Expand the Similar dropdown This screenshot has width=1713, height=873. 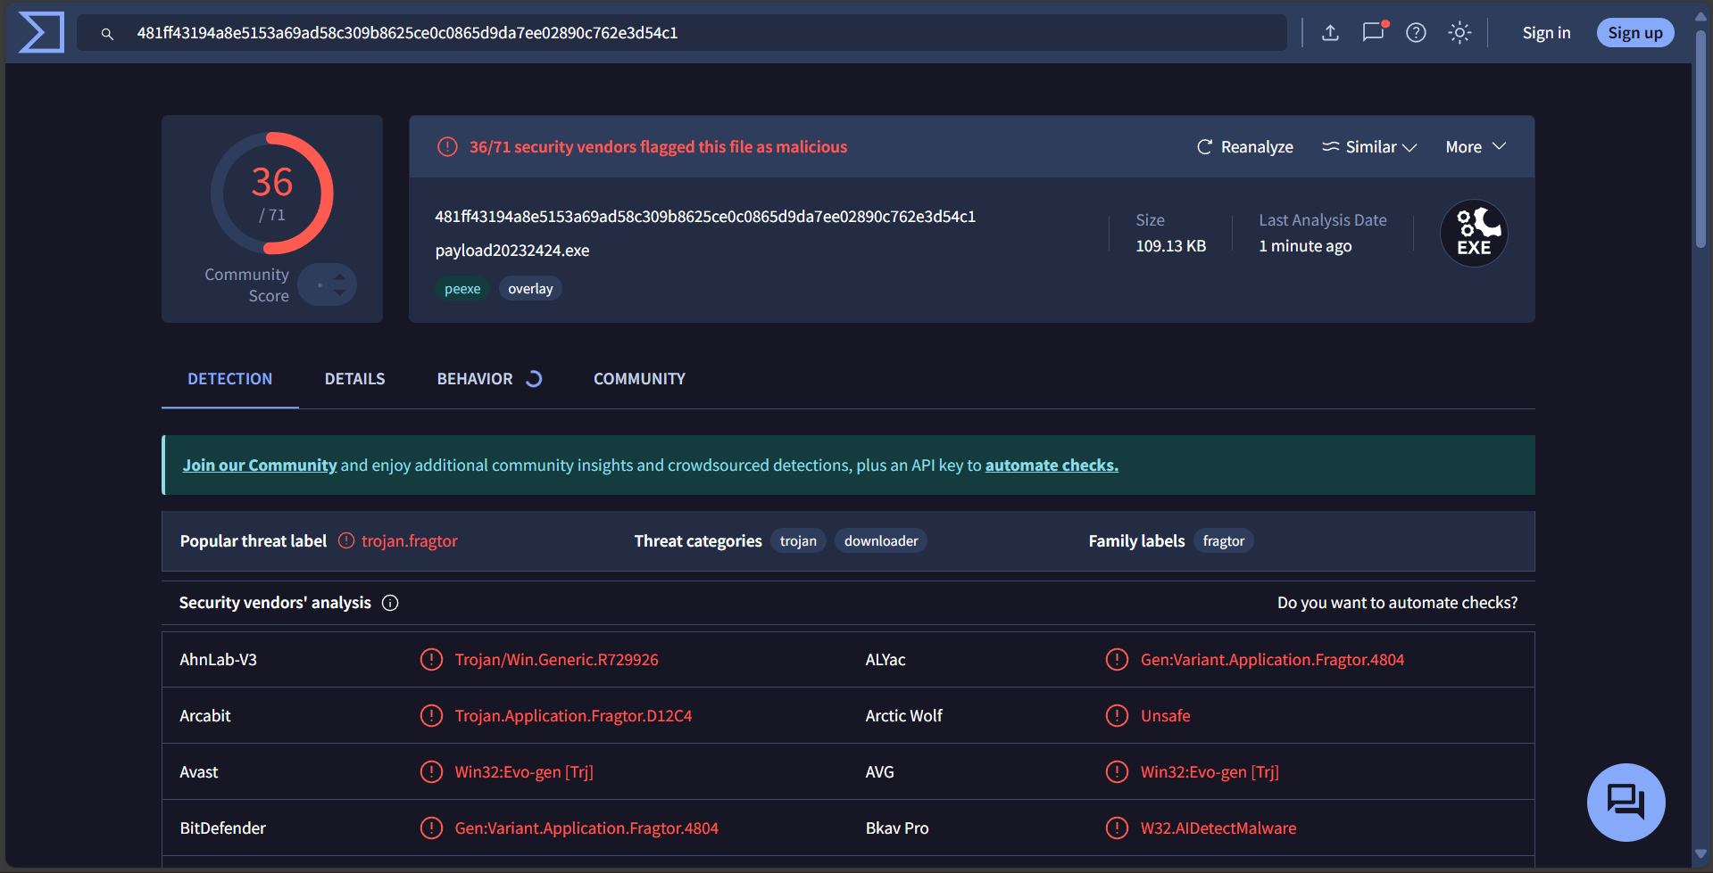1369,147
